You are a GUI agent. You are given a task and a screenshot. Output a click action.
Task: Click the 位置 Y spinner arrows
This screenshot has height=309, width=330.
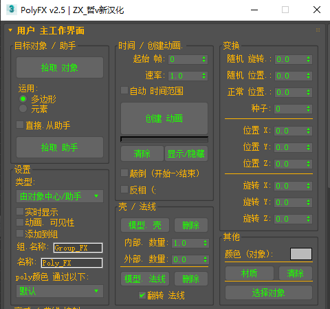309,147
